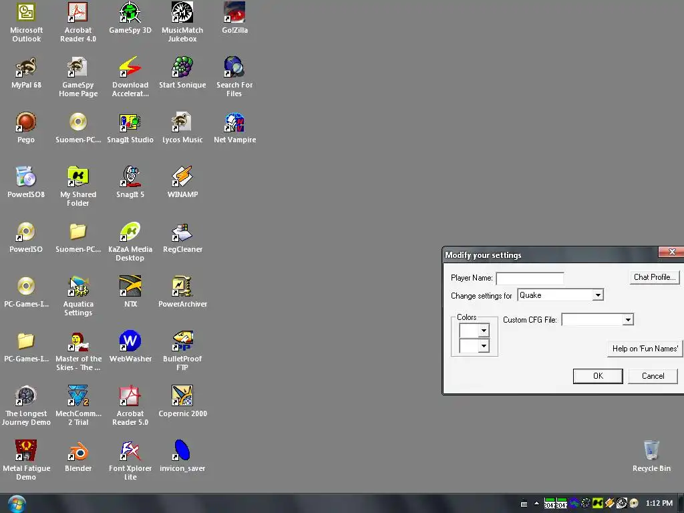Show hidden system tray icons arrow
This screenshot has height=513, width=684.
(536, 503)
